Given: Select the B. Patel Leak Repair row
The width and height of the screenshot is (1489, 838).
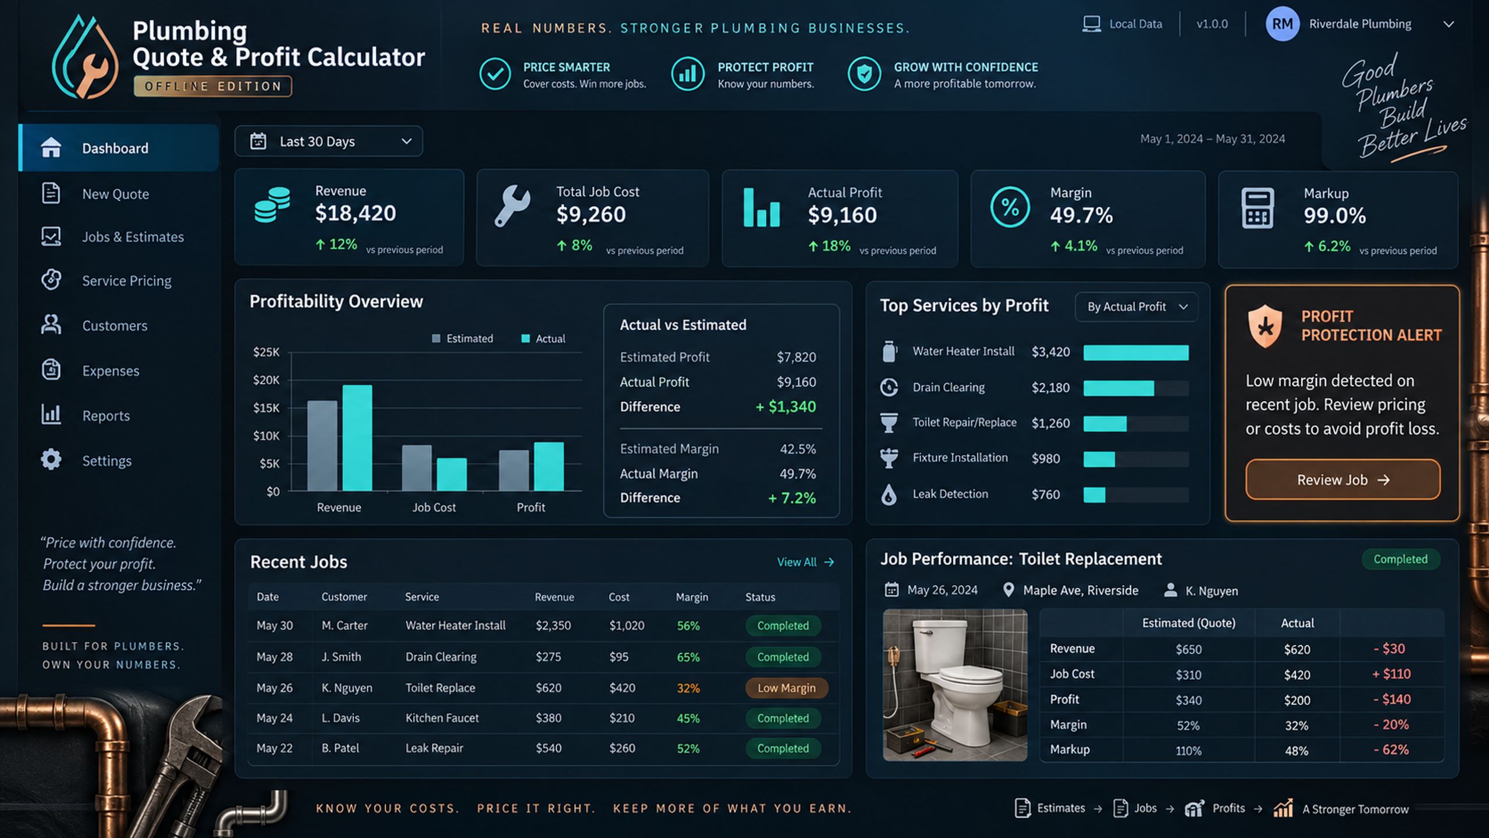Looking at the screenshot, I should pyautogui.click(x=543, y=748).
